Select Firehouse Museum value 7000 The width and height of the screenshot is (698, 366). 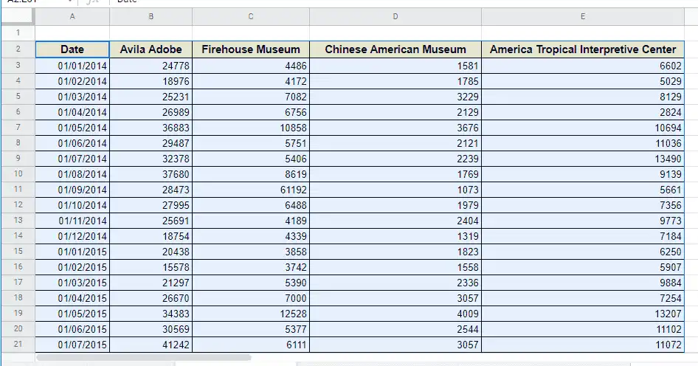(251, 298)
